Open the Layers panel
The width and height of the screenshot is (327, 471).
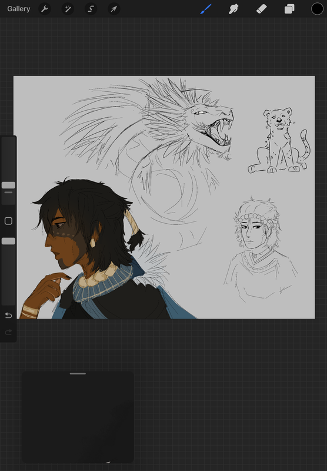(289, 9)
